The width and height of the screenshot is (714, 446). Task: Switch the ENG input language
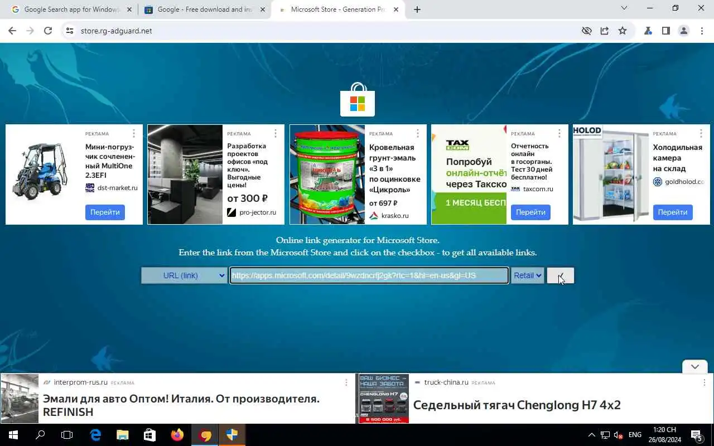tap(635, 435)
